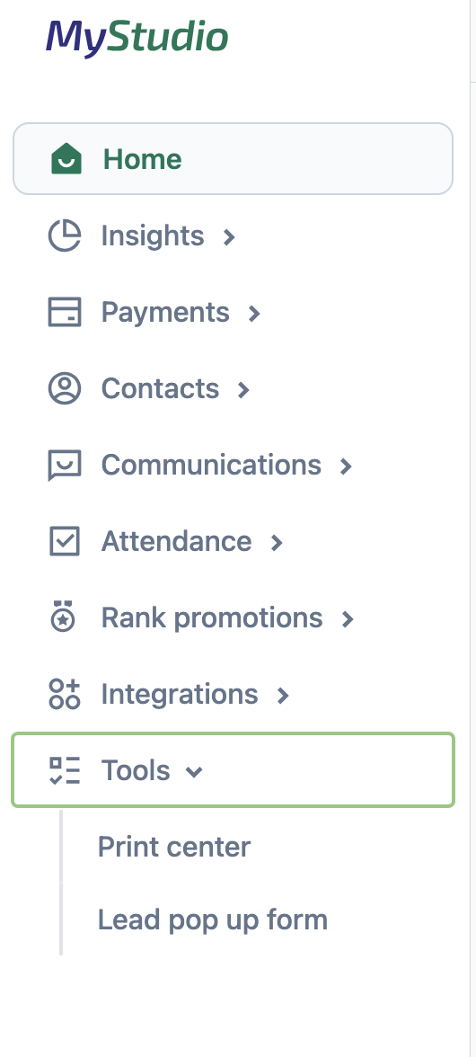
Task: Collapse the Tools menu chevron
Action: pos(194,771)
